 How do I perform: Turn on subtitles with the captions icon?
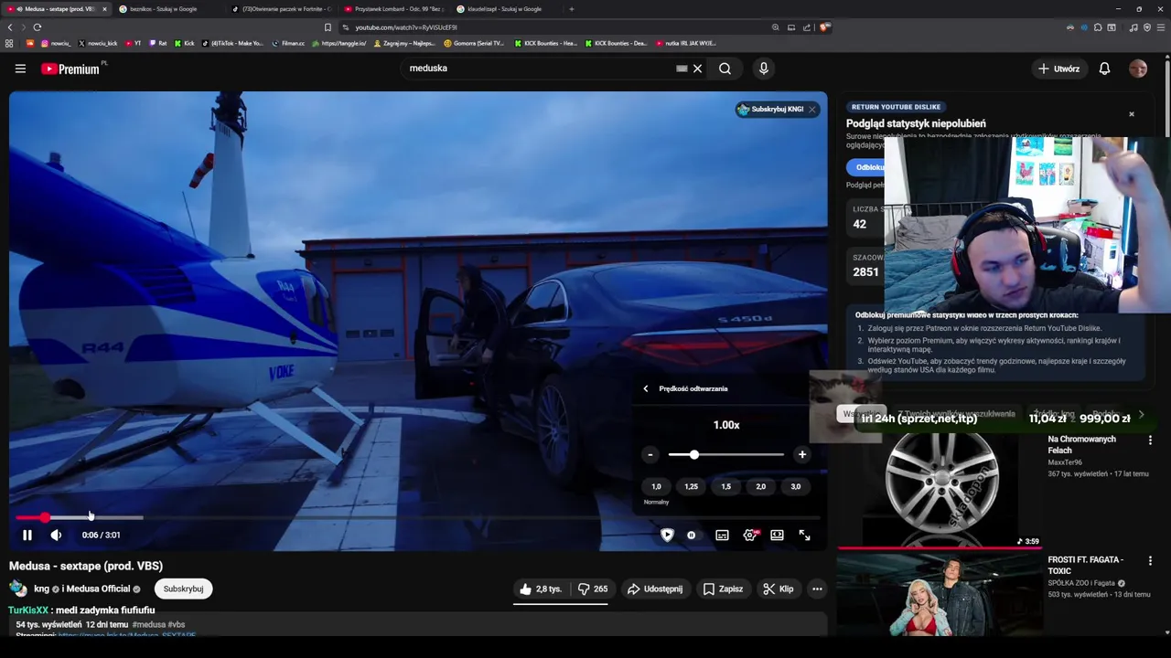tap(722, 536)
